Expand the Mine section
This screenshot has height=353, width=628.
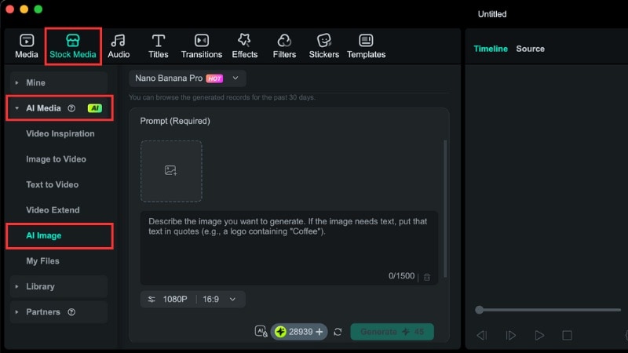(35, 82)
